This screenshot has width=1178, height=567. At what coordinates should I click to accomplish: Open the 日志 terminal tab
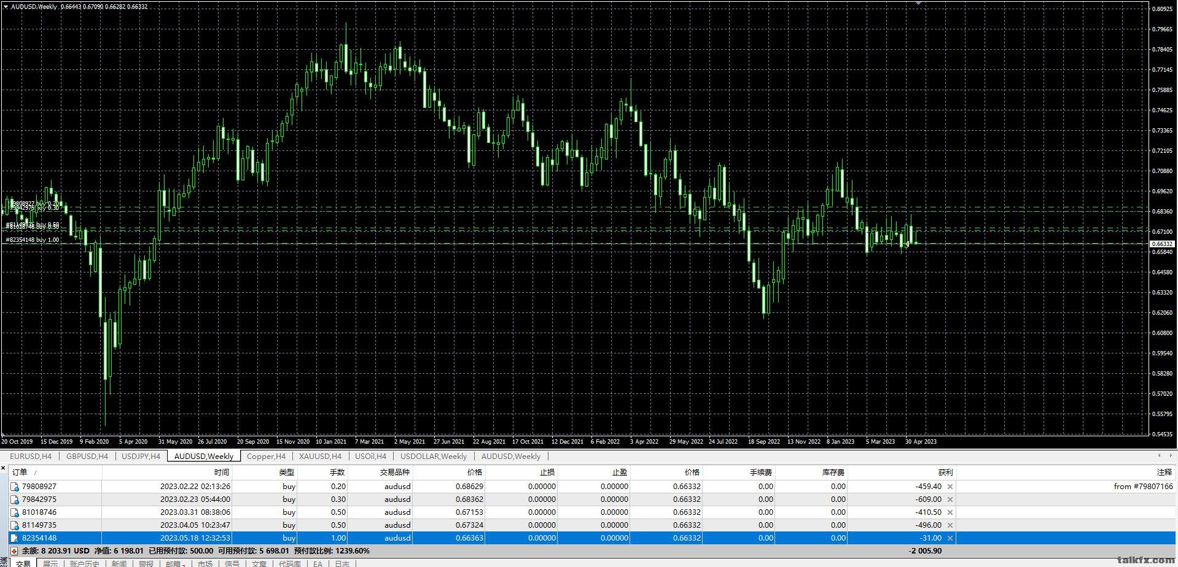click(x=342, y=563)
